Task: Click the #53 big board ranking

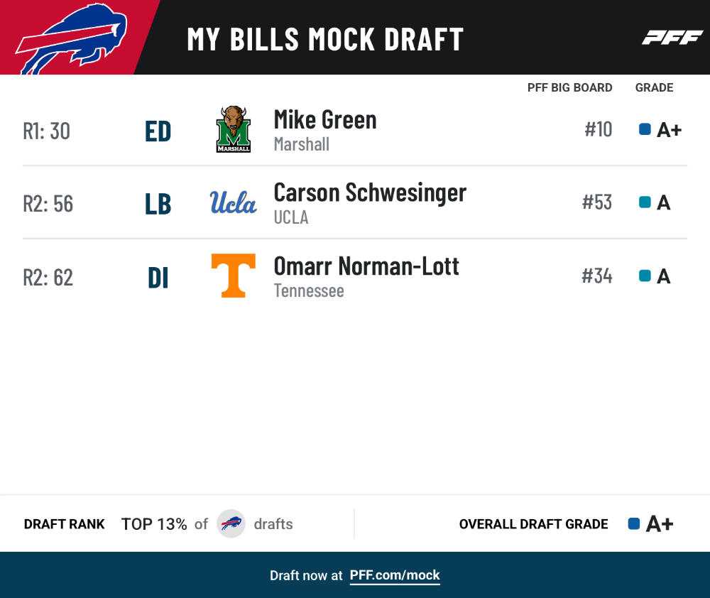Action: tap(597, 202)
